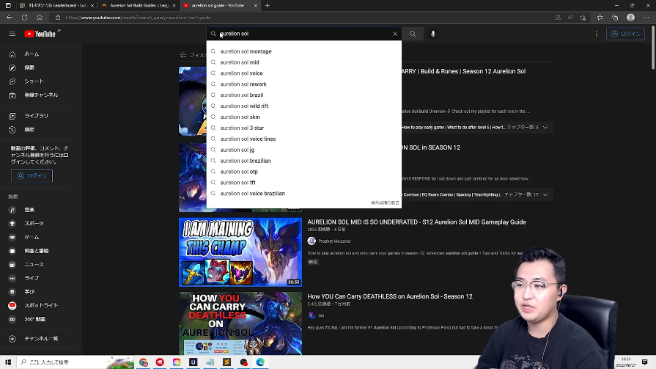The height and width of the screenshot is (369, 656).
Task: Select suggestion aurelion sol voice
Action: tap(303, 73)
